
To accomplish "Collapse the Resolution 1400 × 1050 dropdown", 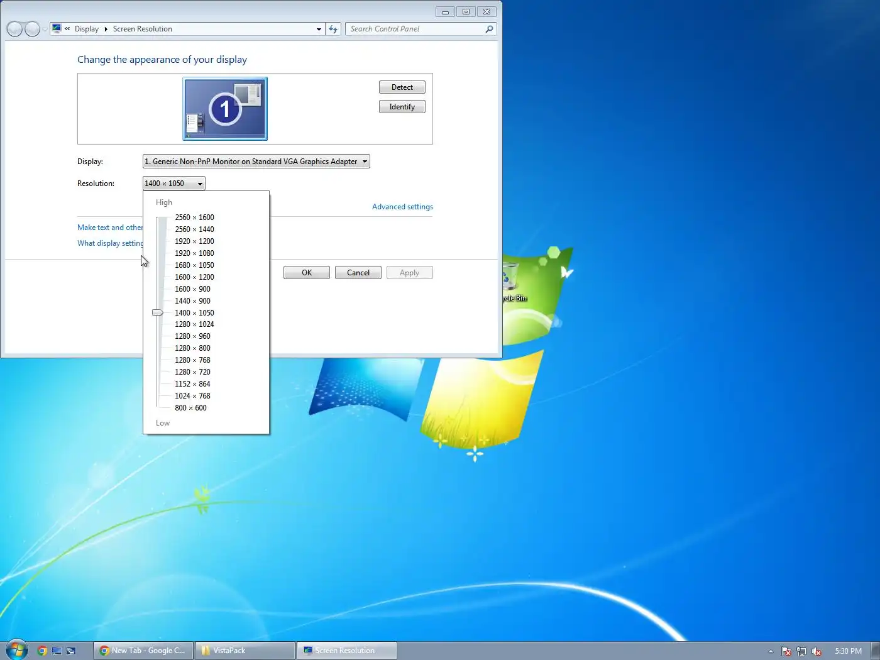I will tap(174, 184).
